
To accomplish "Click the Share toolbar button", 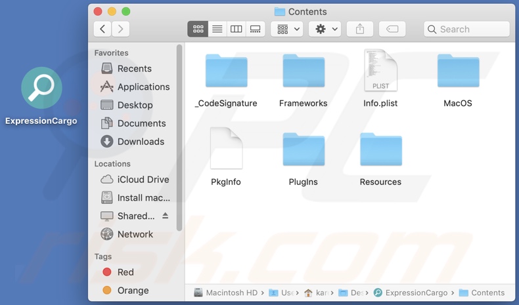I will point(360,29).
